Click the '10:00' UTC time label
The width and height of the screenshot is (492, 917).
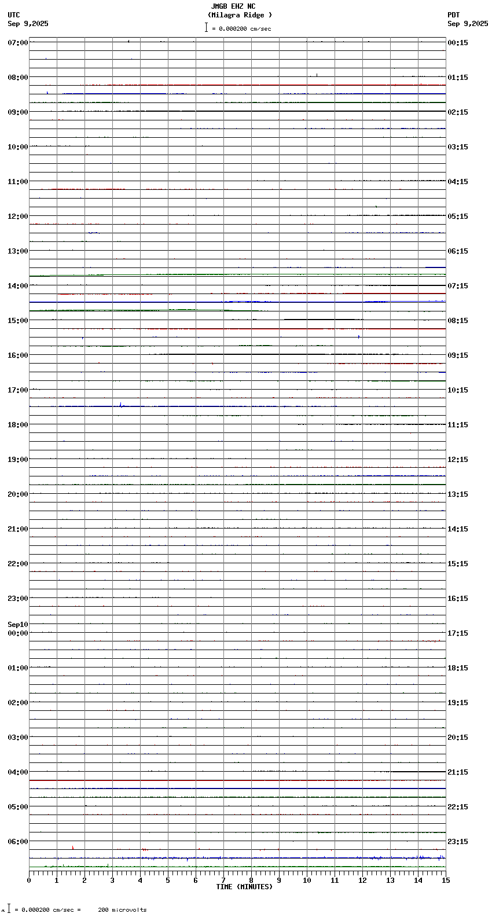click(18, 147)
